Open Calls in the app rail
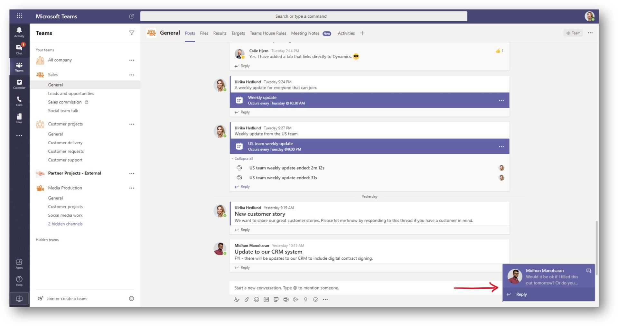This screenshot has width=618, height=326. tap(19, 101)
